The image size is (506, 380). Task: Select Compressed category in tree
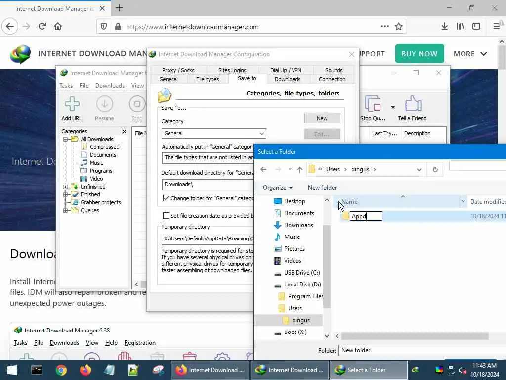pyautogui.click(x=104, y=147)
